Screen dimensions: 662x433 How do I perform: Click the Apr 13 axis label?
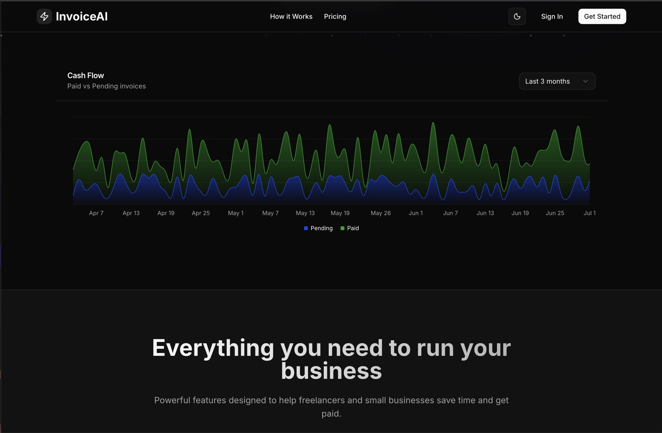tap(131, 213)
